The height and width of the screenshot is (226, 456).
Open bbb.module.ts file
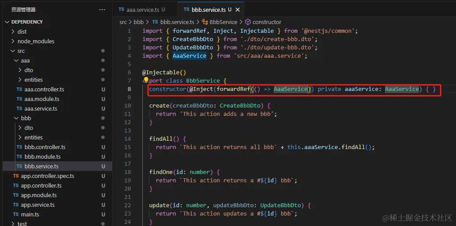tap(42, 156)
